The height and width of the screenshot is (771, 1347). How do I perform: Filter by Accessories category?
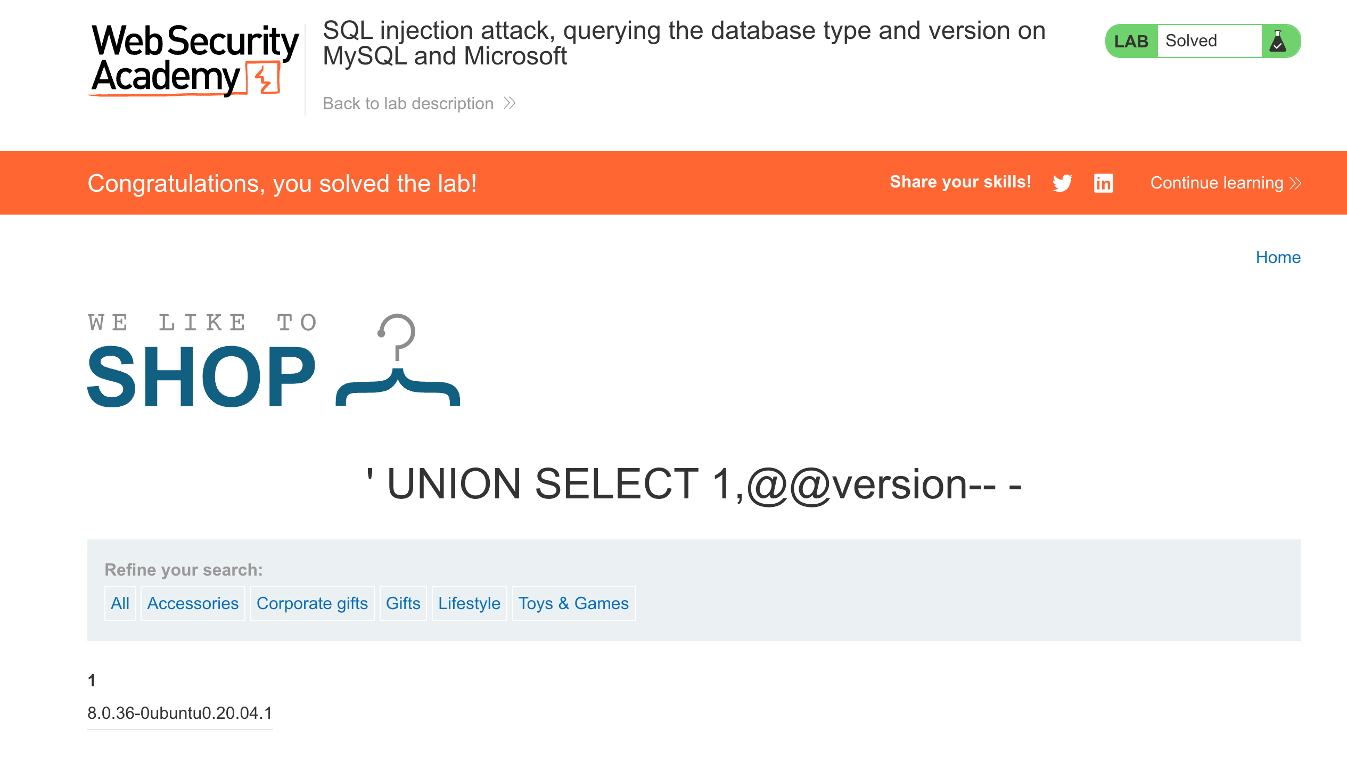(193, 603)
